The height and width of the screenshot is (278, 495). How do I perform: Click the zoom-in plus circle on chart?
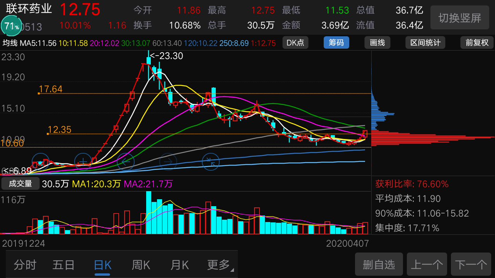pos(83,161)
